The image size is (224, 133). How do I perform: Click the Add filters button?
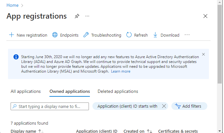(x=189, y=106)
